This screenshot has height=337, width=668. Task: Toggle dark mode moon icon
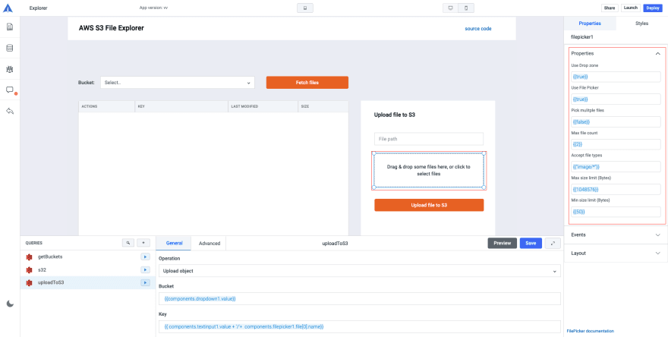point(10,304)
